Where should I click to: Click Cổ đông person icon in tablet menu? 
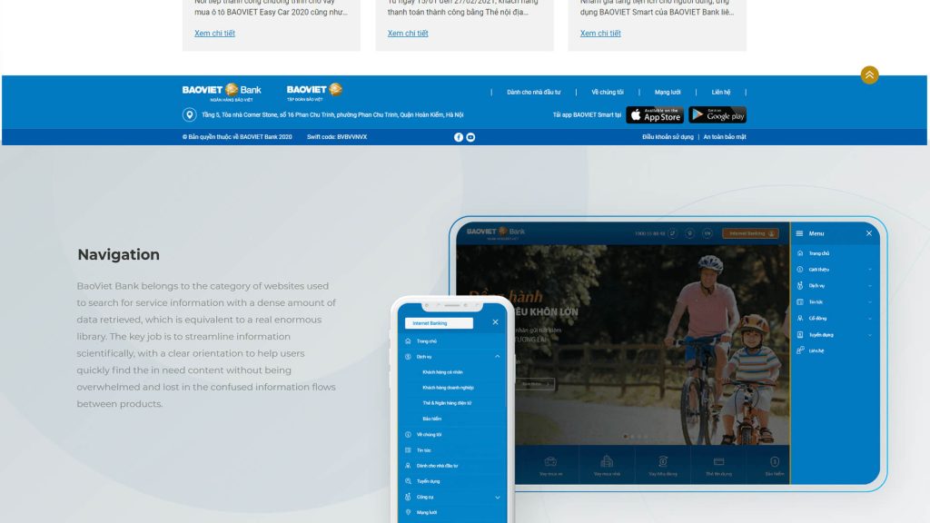(x=800, y=319)
